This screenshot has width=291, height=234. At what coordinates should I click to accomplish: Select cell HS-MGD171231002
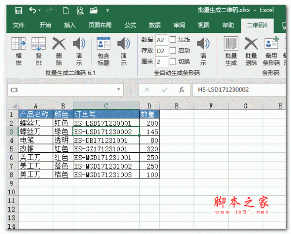coord(106,166)
